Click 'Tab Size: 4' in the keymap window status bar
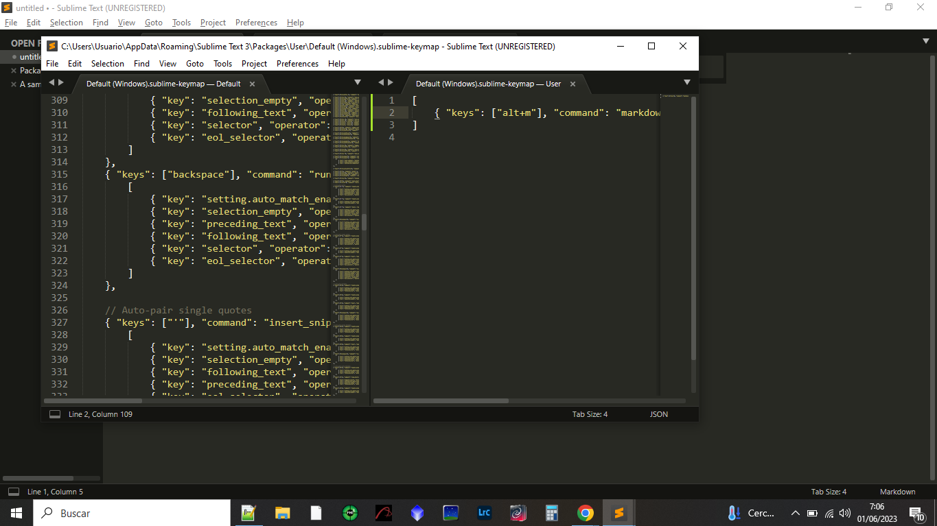This screenshot has width=937, height=526. pyautogui.click(x=590, y=414)
